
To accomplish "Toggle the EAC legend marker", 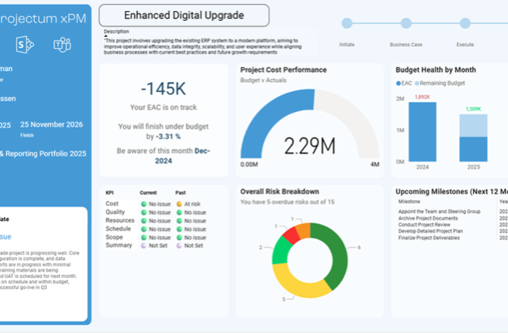I will coord(398,83).
